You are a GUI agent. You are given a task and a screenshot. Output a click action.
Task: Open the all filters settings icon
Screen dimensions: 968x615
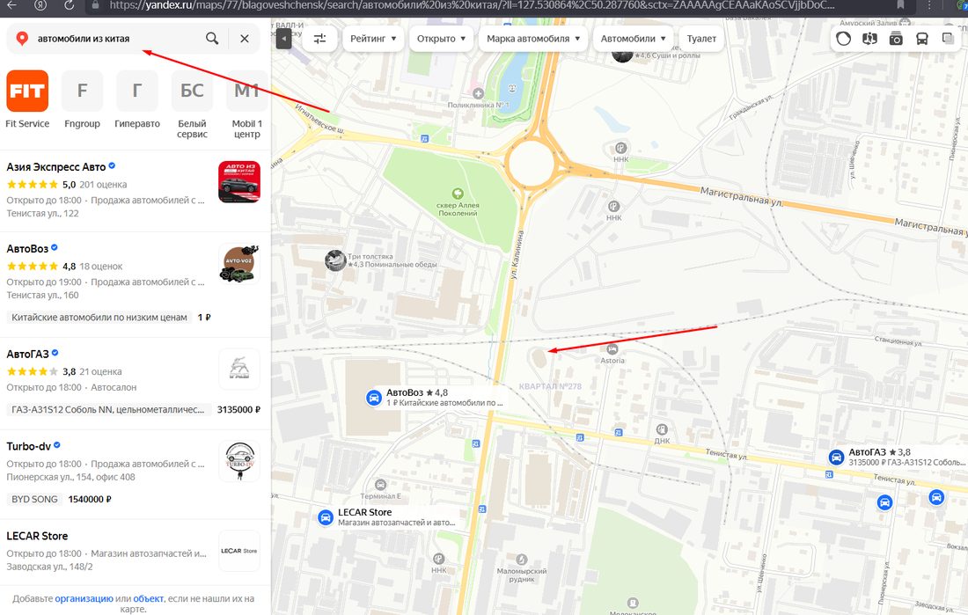319,39
